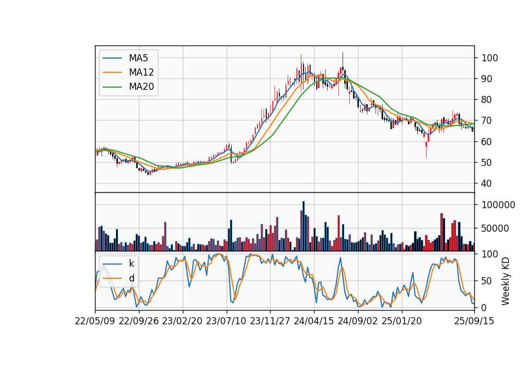
Task: Click the Weekly KD axis label
Action: coord(505,281)
